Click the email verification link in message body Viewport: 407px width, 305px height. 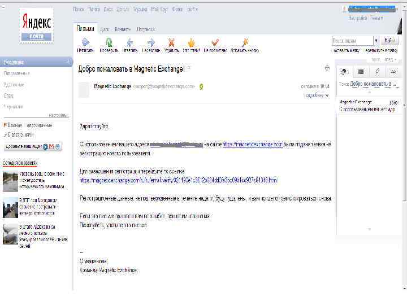tap(178, 180)
